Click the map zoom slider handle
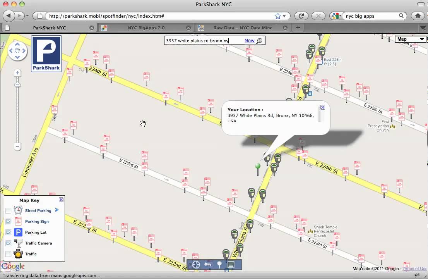 click(x=17, y=85)
